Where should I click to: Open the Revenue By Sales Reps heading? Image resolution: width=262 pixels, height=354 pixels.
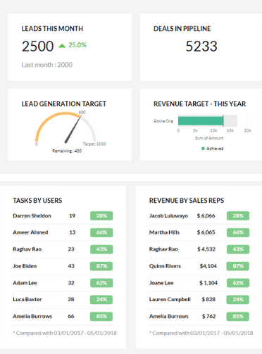[x=187, y=201]
